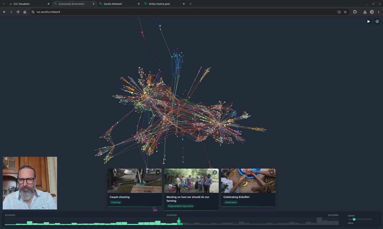The image size is (383, 229).
Task: Dismiss the Carpet cleaning card
Action: tap(158, 173)
